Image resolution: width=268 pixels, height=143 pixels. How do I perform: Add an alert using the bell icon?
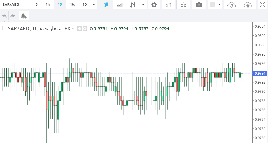(24, 16)
